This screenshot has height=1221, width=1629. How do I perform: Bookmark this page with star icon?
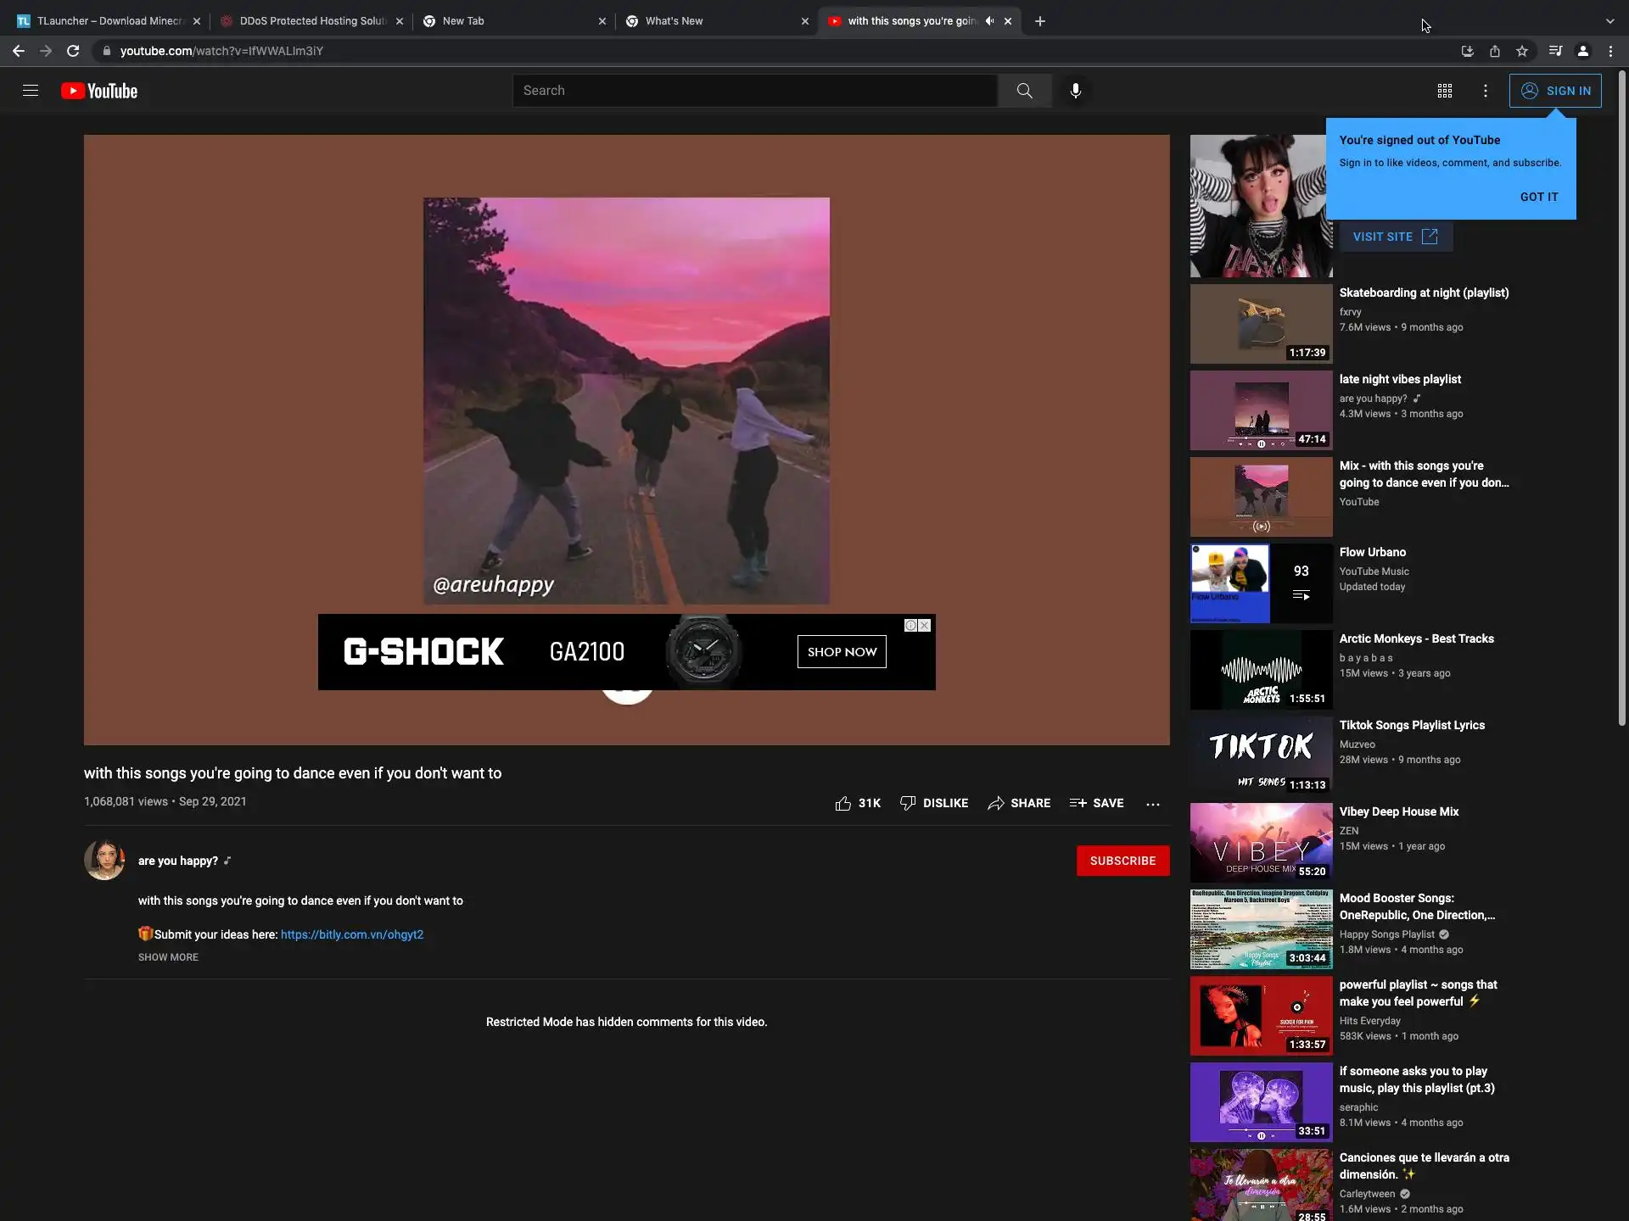1522,51
